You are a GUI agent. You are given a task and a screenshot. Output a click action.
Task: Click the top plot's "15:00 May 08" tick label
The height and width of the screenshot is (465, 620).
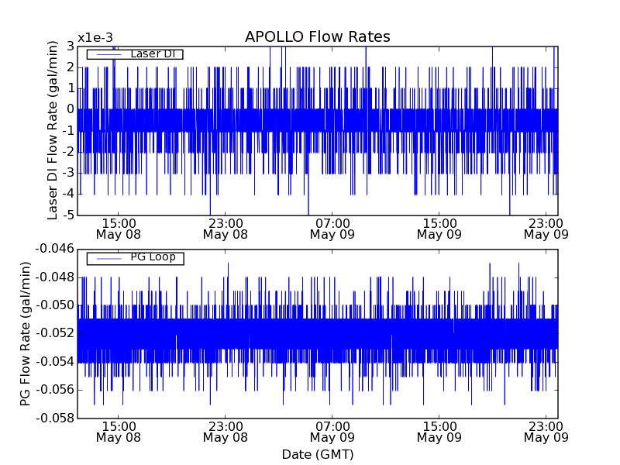pos(118,228)
